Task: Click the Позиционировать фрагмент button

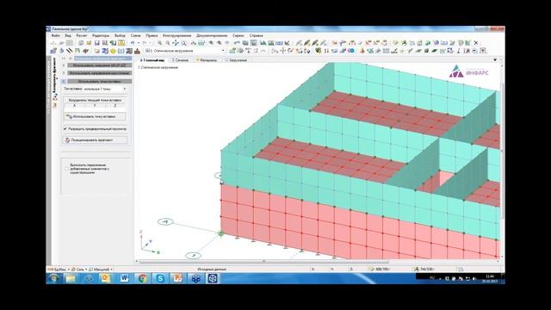Action: click(x=95, y=139)
